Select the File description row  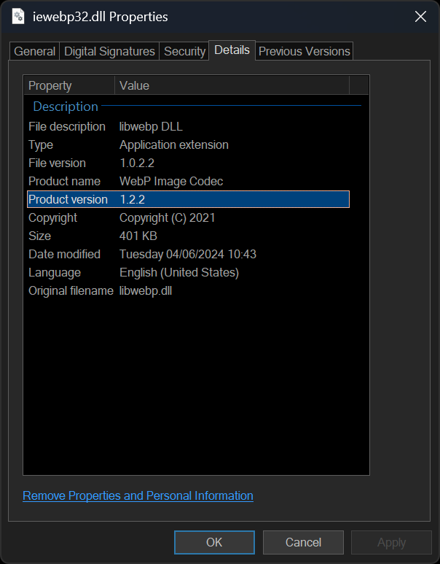67,126
